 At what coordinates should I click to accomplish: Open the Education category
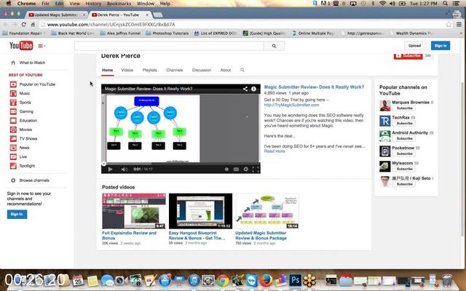(28, 121)
